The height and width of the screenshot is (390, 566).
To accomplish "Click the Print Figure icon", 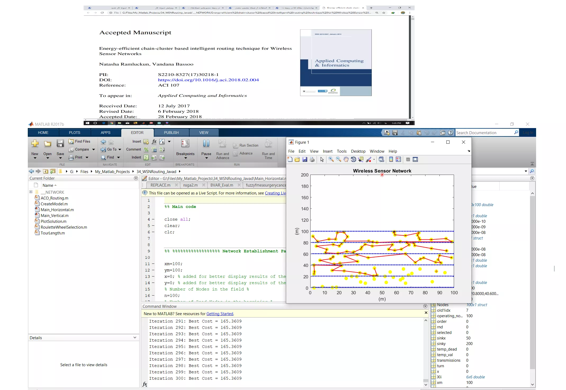I will [x=312, y=159].
